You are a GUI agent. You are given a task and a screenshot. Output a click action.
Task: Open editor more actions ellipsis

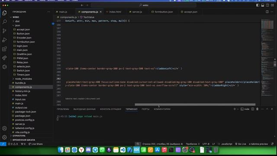click(x=272, y=12)
